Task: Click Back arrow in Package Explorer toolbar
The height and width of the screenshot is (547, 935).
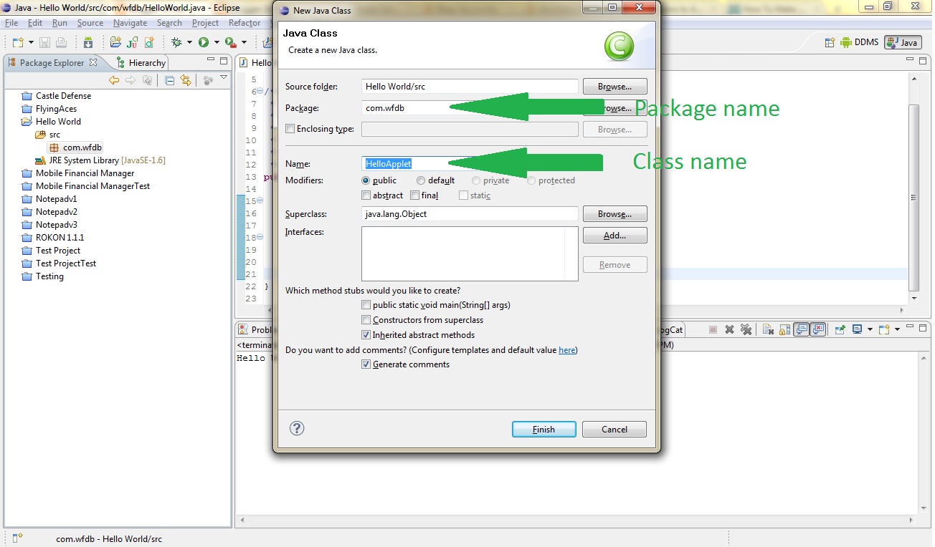Action: coord(113,80)
